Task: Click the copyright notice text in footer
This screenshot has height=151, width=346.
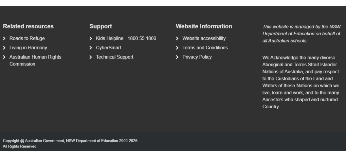Action: click(71, 141)
